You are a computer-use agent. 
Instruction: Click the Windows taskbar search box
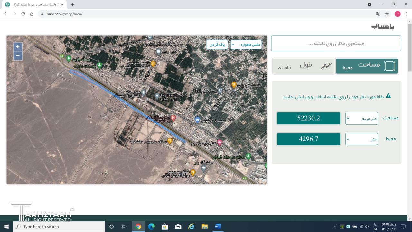[x=60, y=227]
